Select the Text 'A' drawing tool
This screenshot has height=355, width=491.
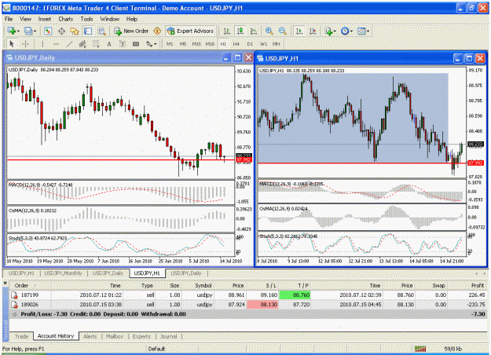coord(109,44)
